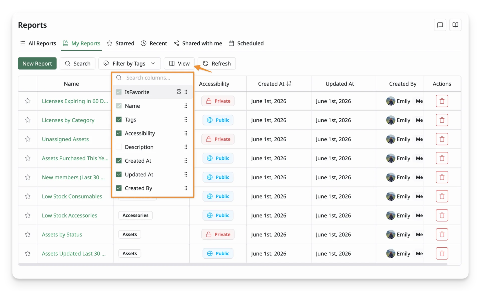481x291 pixels.
Task: Click the drag handle for Accessibility column
Action: [x=186, y=133]
